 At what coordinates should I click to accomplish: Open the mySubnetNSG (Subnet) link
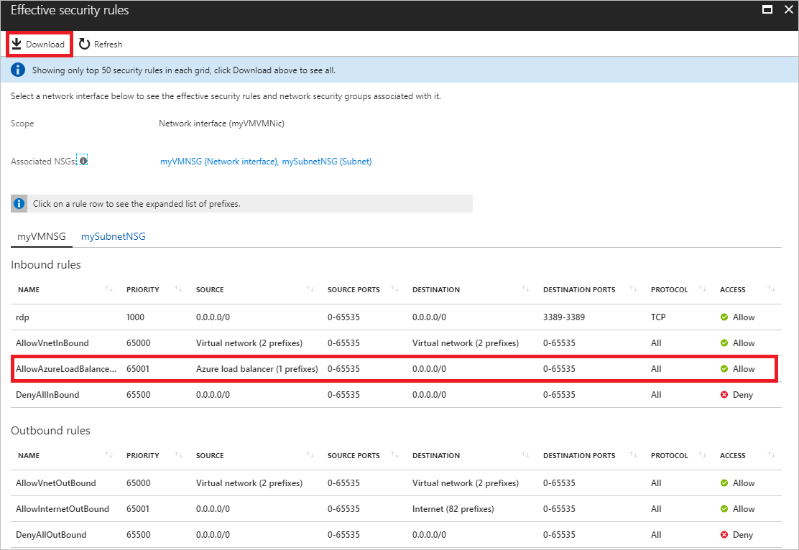(x=328, y=161)
